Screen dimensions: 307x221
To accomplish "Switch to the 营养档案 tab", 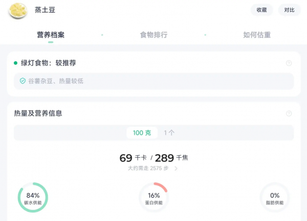I will [51, 35].
